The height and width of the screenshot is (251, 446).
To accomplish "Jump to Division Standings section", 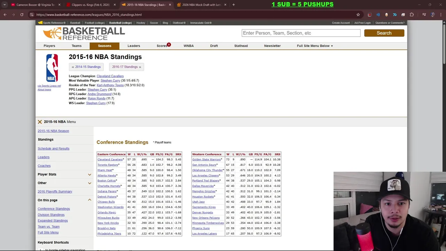I will pos(51,215).
